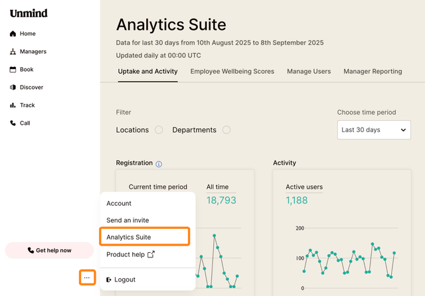Image resolution: width=425 pixels, height=296 pixels.
Task: Select the Locations filter radio button
Action: [159, 130]
